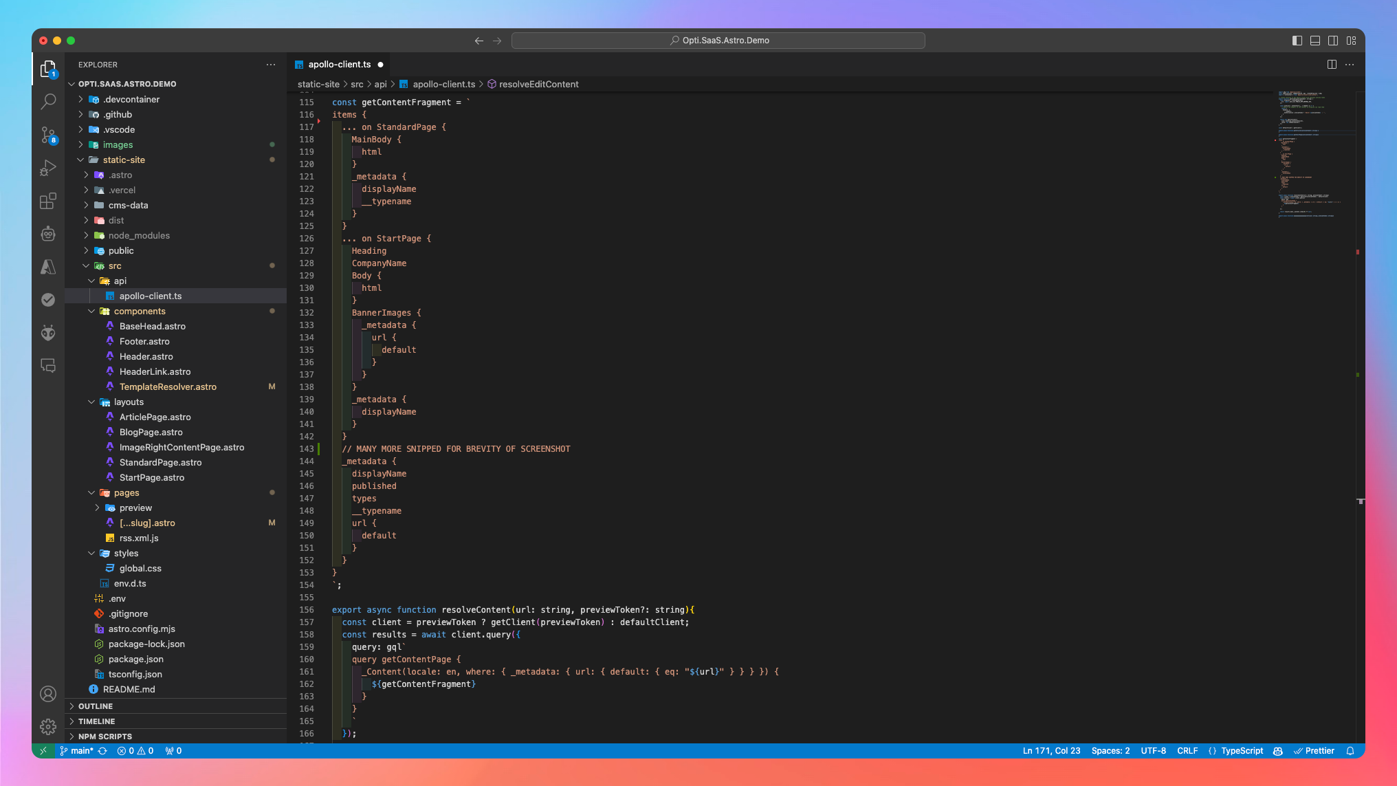Click the code minimap overview
This screenshot has width=1397, height=786.
tap(1313, 155)
